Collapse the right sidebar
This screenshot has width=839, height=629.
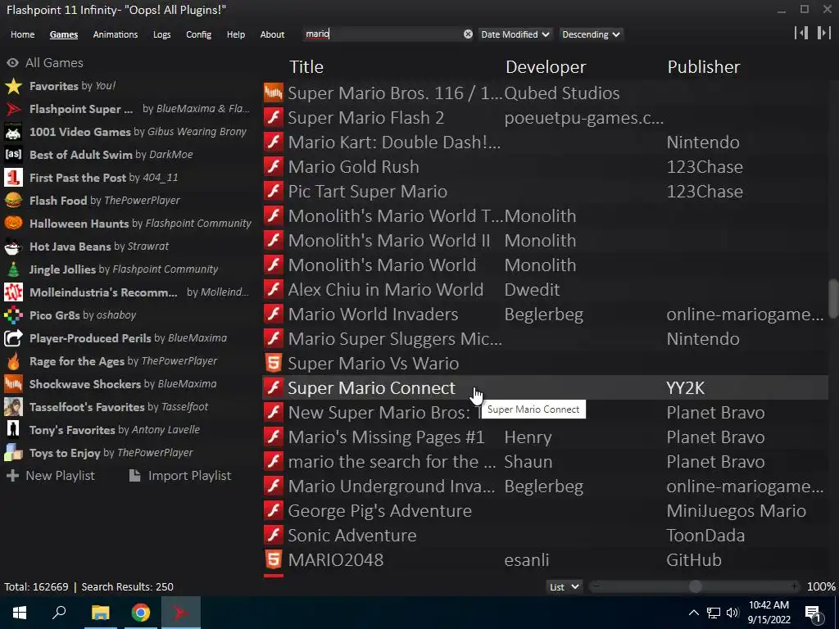[823, 33]
